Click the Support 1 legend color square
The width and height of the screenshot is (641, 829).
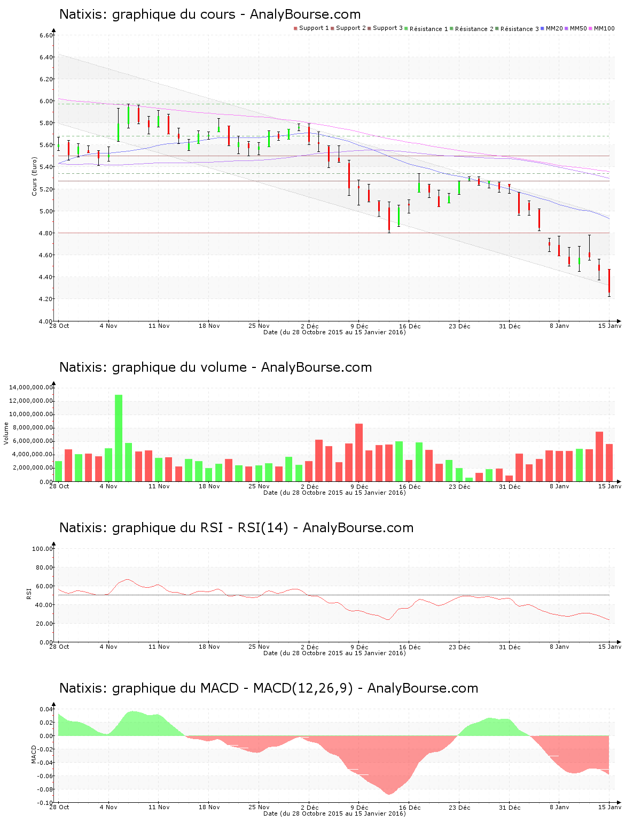click(x=295, y=28)
